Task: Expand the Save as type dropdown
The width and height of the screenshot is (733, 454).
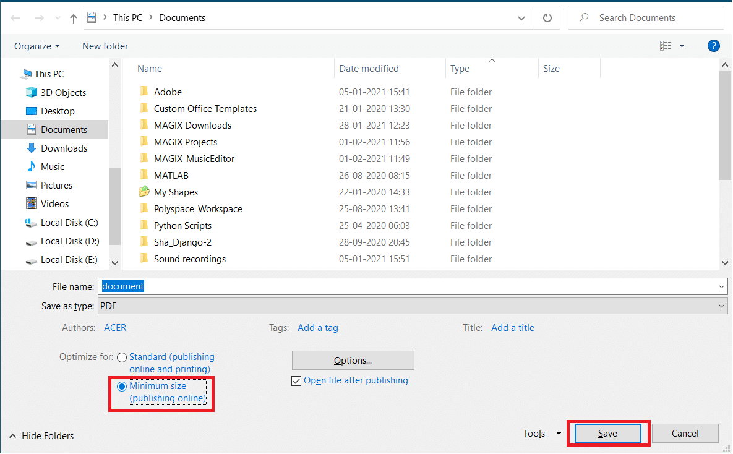Action: tap(721, 306)
